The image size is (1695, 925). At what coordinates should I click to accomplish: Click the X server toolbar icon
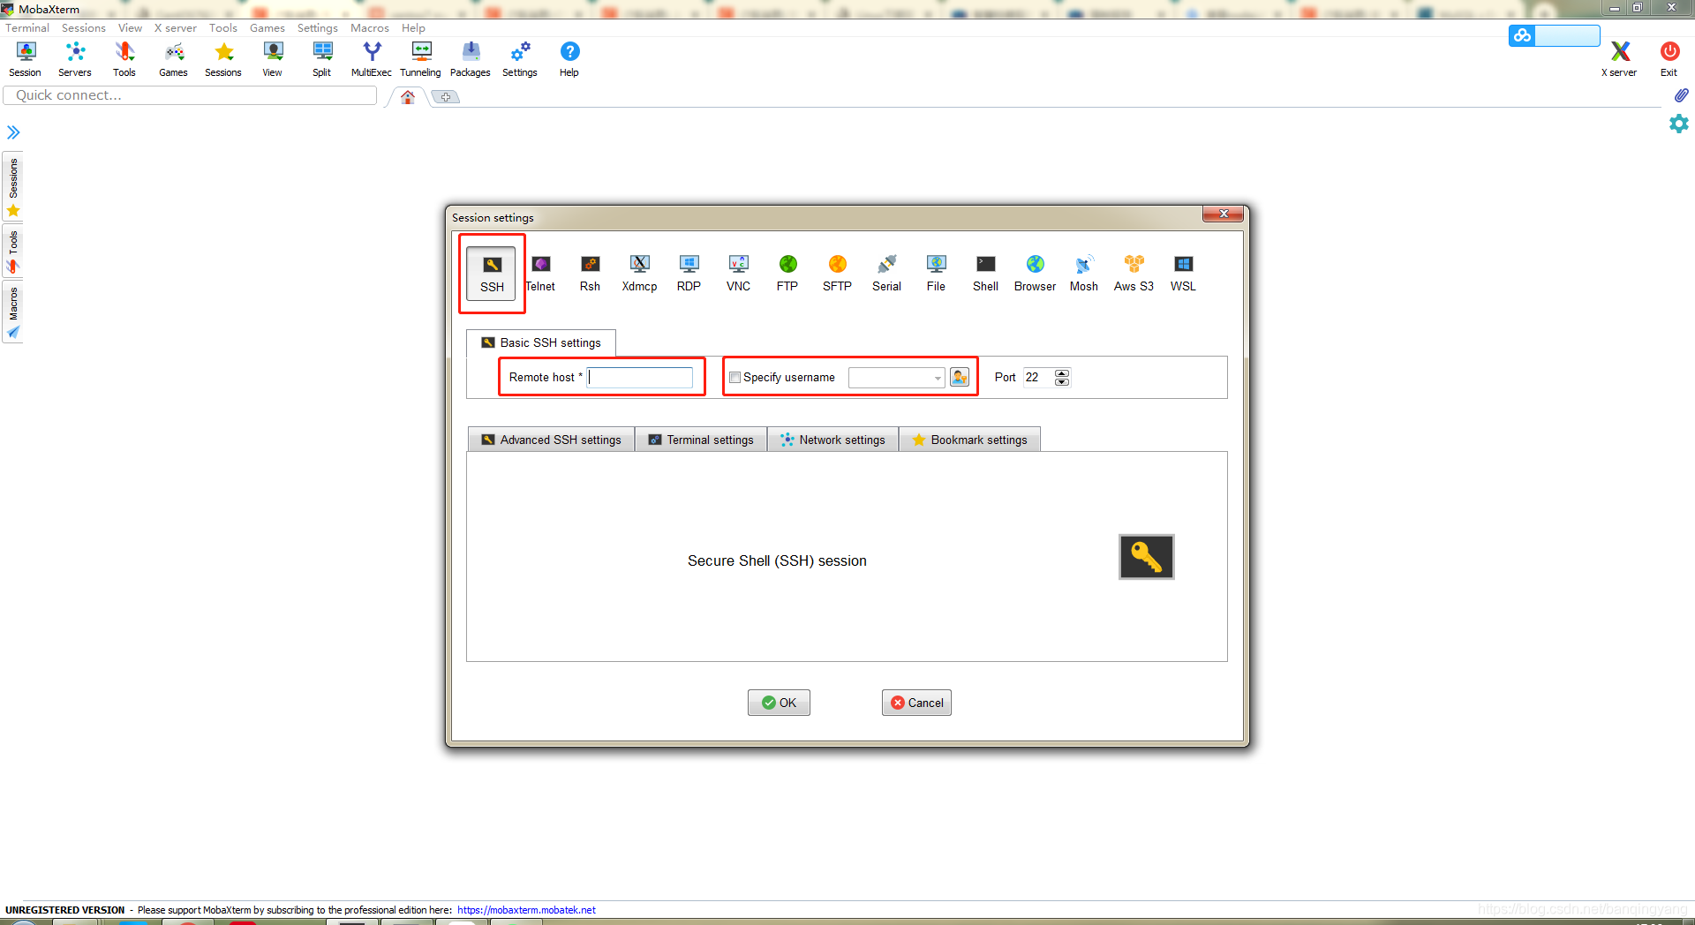[1620, 59]
